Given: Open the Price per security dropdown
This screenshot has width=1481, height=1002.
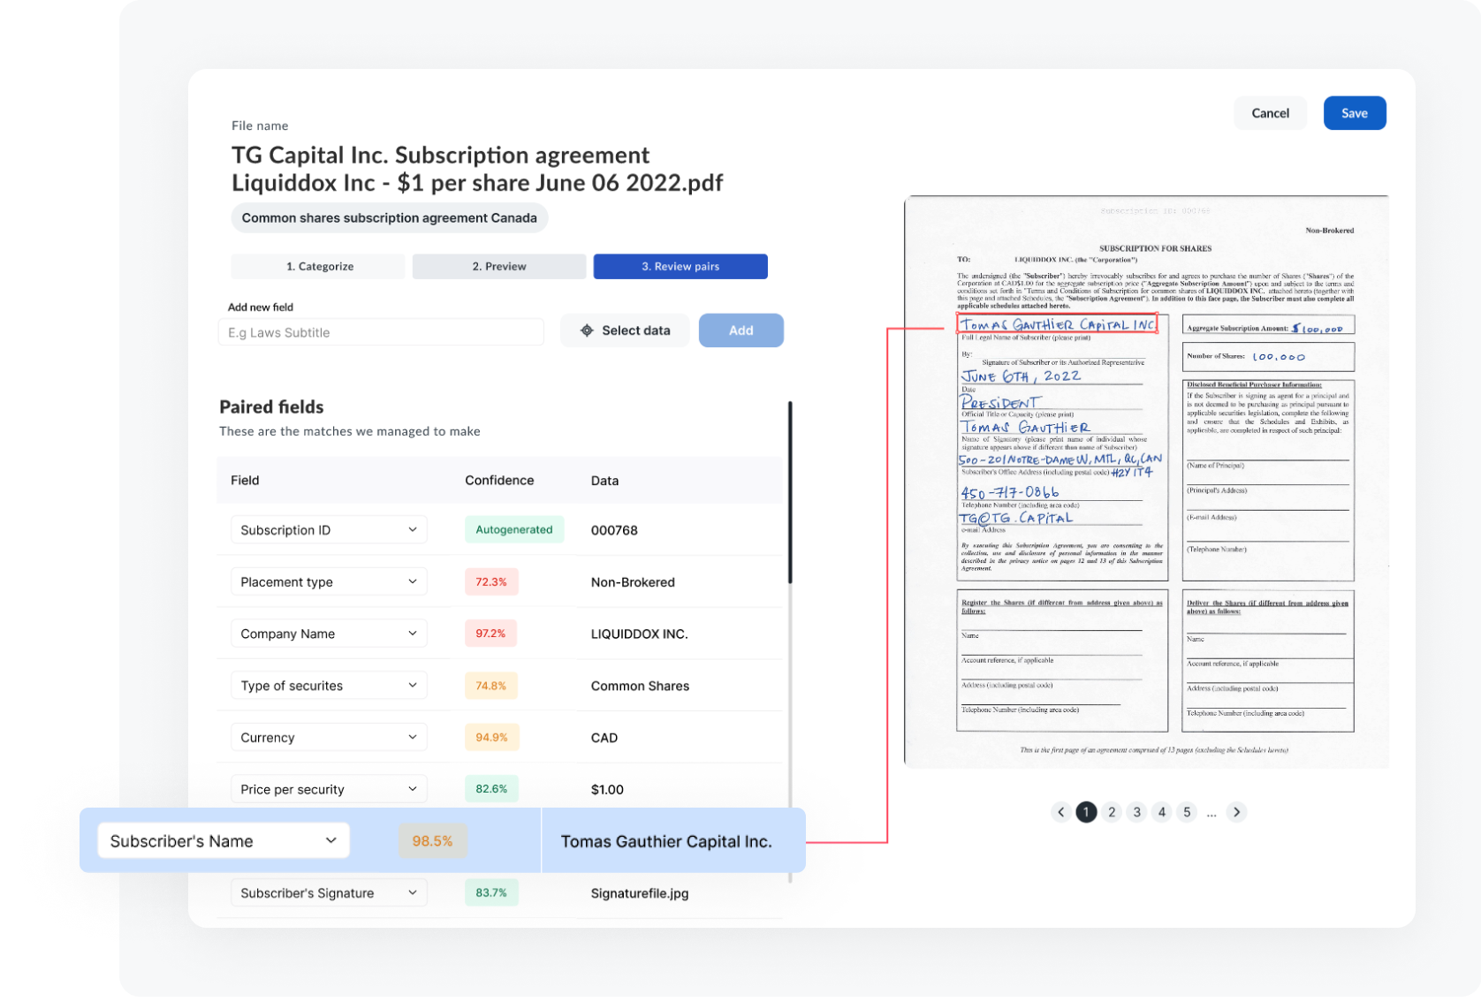Looking at the screenshot, I should [329, 789].
